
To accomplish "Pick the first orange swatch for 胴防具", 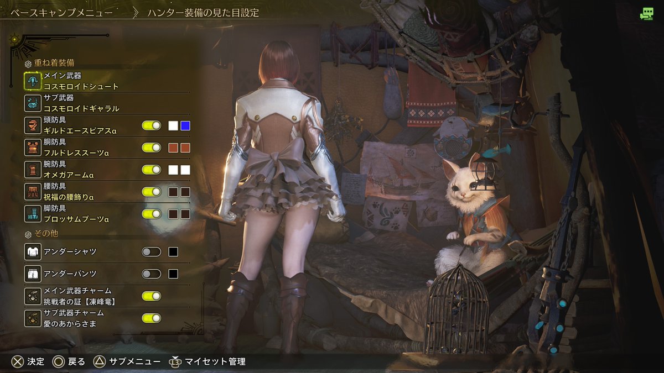I will click(x=173, y=148).
